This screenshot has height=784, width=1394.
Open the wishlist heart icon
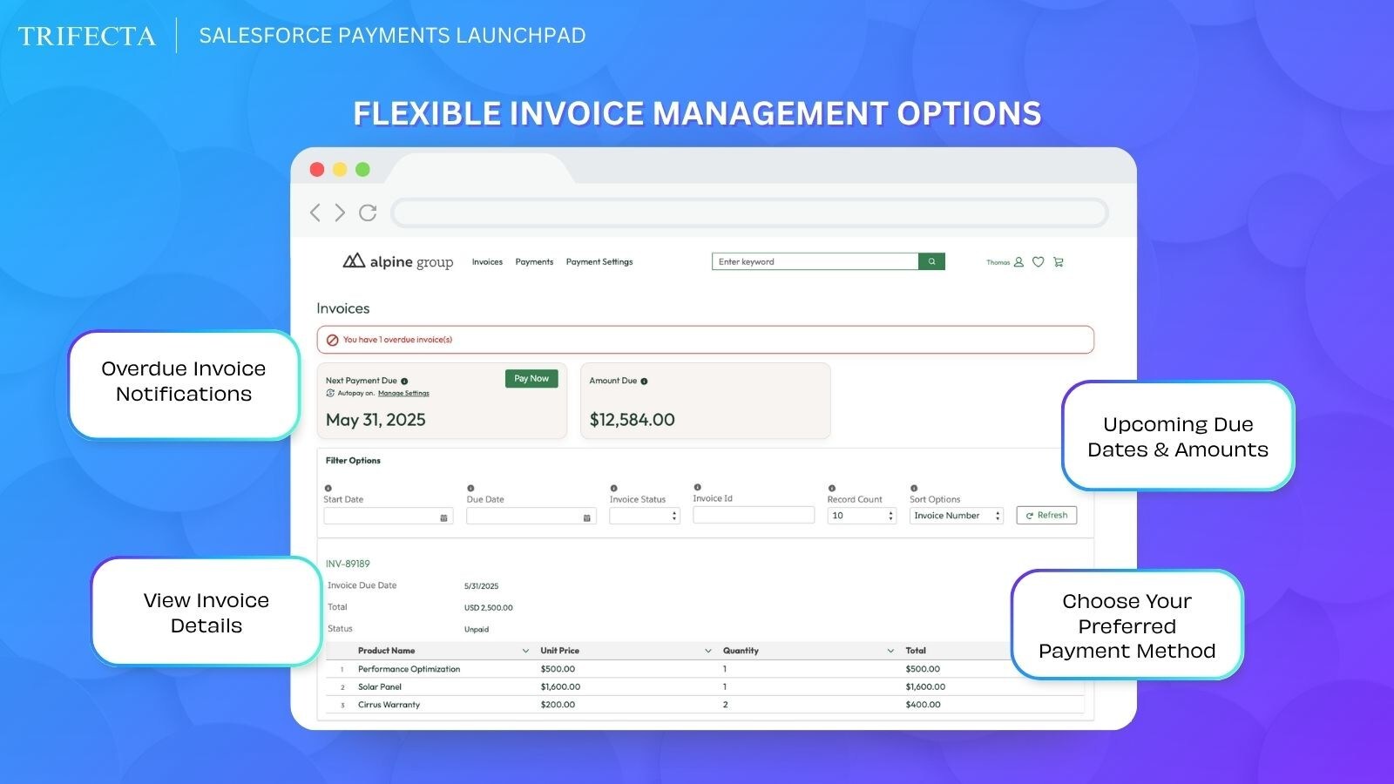(x=1038, y=261)
